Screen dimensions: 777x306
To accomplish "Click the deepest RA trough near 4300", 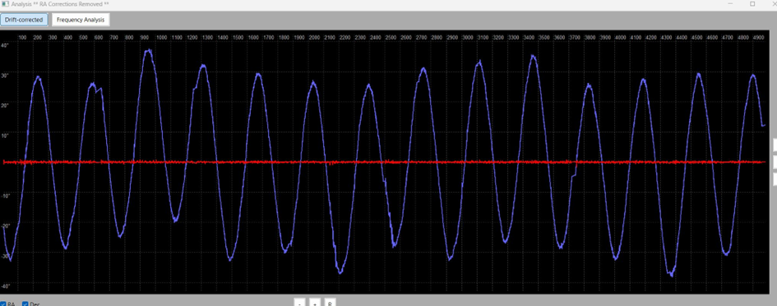I will point(671,273).
